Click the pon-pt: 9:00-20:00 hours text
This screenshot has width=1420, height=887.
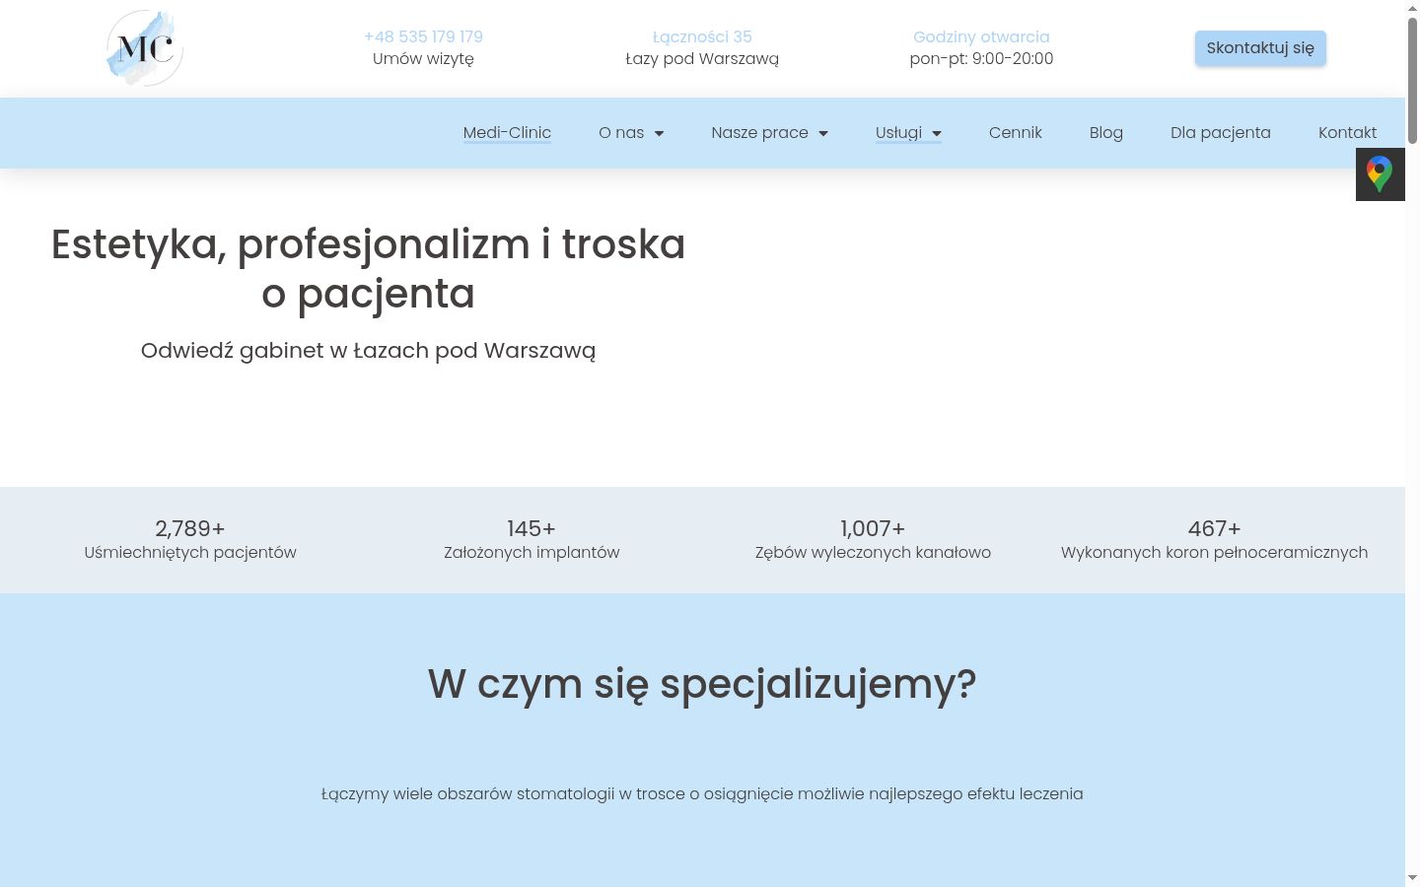point(981,59)
